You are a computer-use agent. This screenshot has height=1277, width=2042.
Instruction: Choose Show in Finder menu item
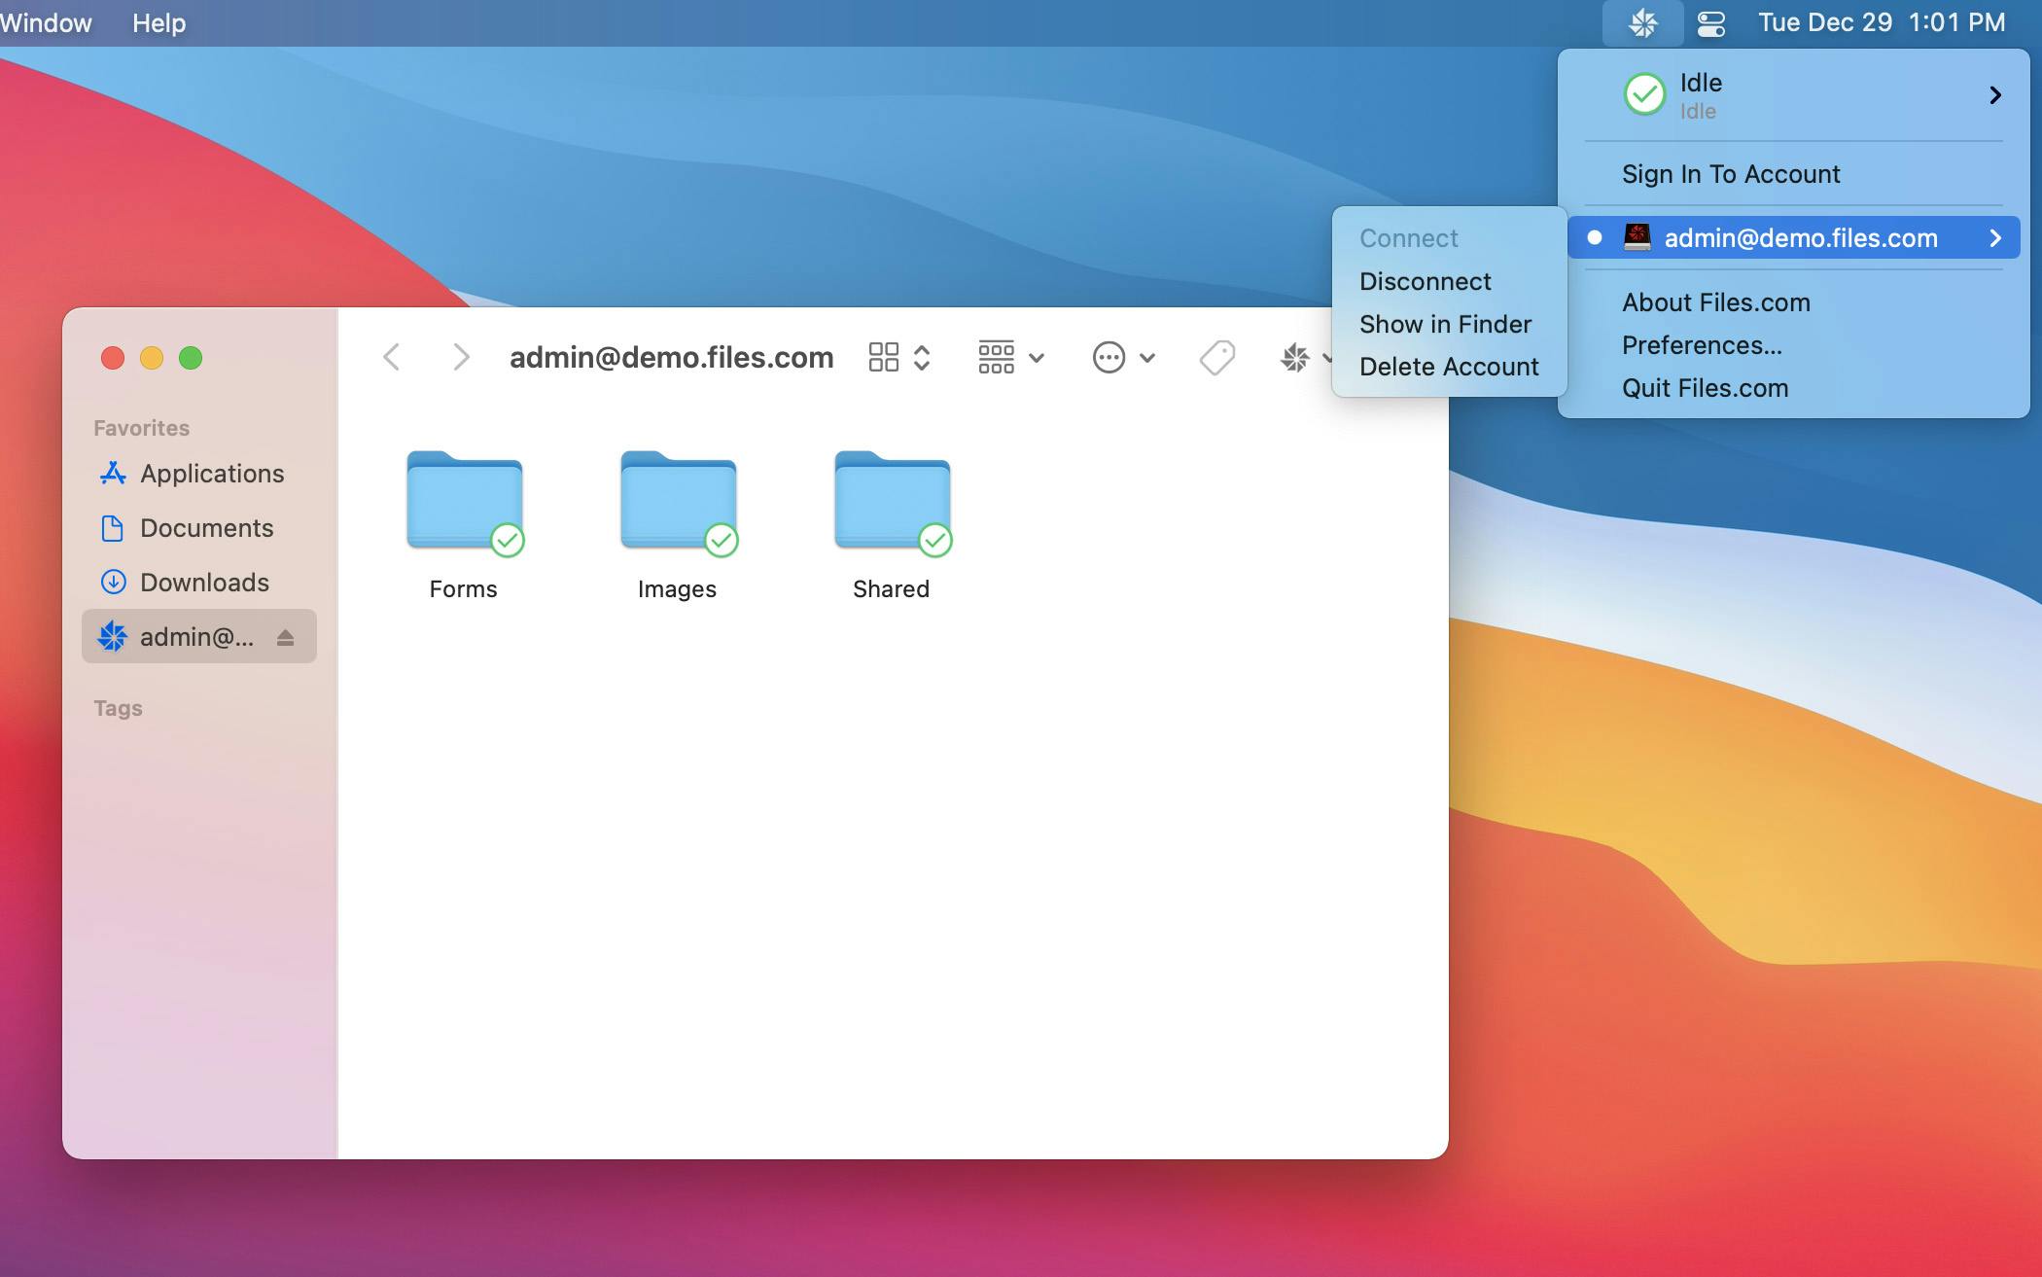pos(1445,324)
